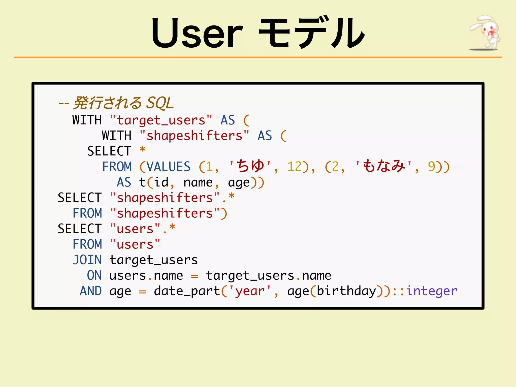Click the text '"shapeshifters".*' in SELECT
The height and width of the screenshot is (387, 516).
(x=172, y=198)
